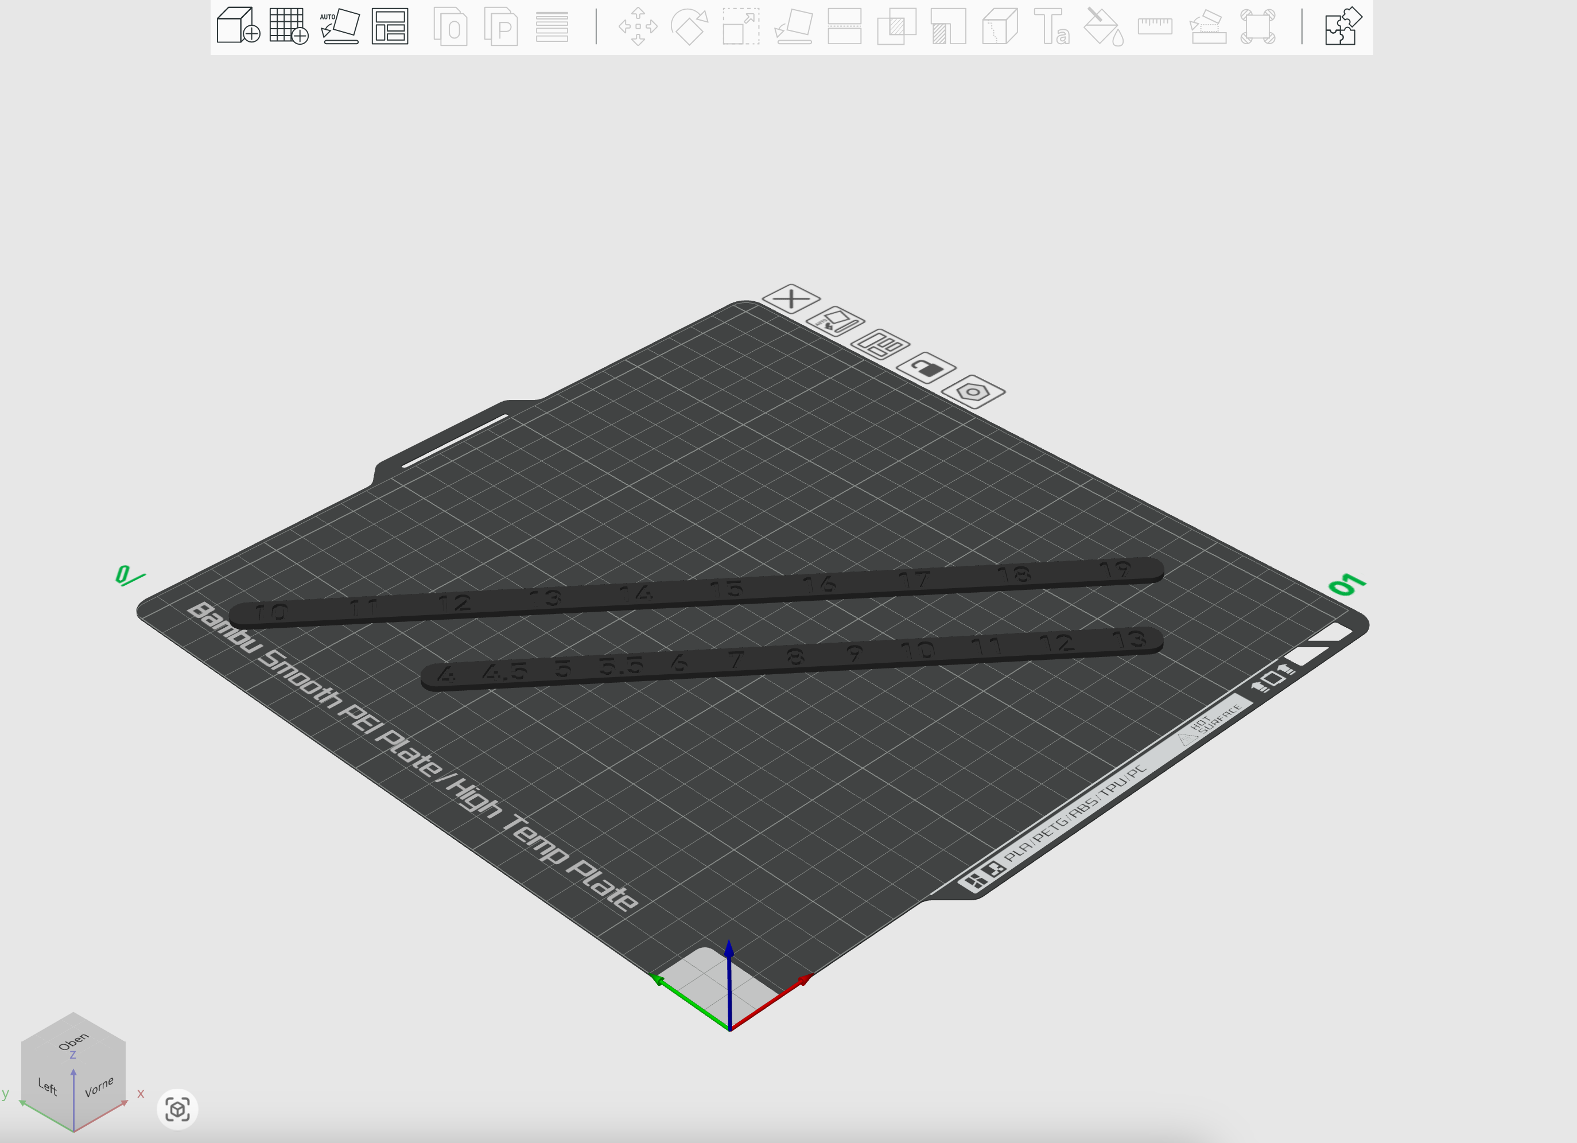The width and height of the screenshot is (1577, 1143).
Task: Auto orient objects on this plate
Action: 836,322
